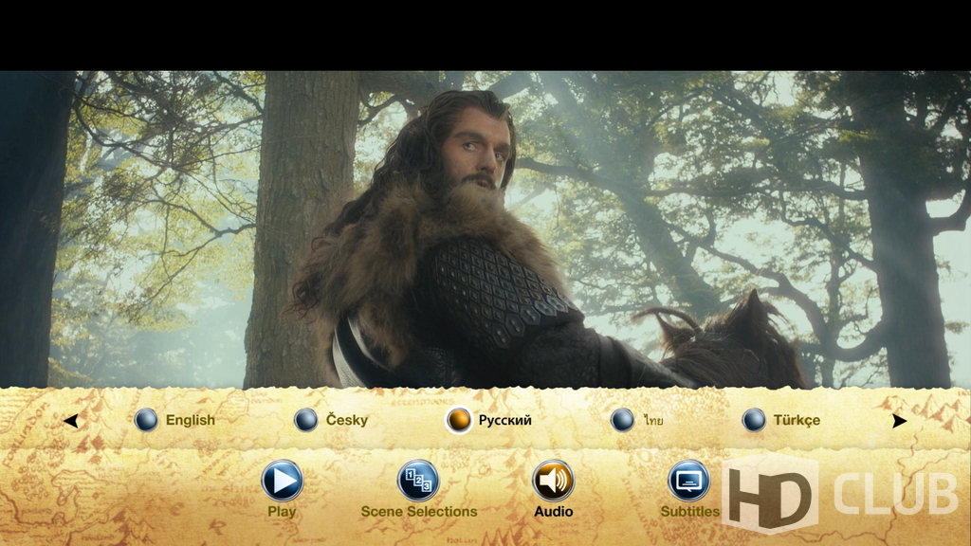Click the Scene Selections label
Screen dimensions: 971x546
(418, 511)
